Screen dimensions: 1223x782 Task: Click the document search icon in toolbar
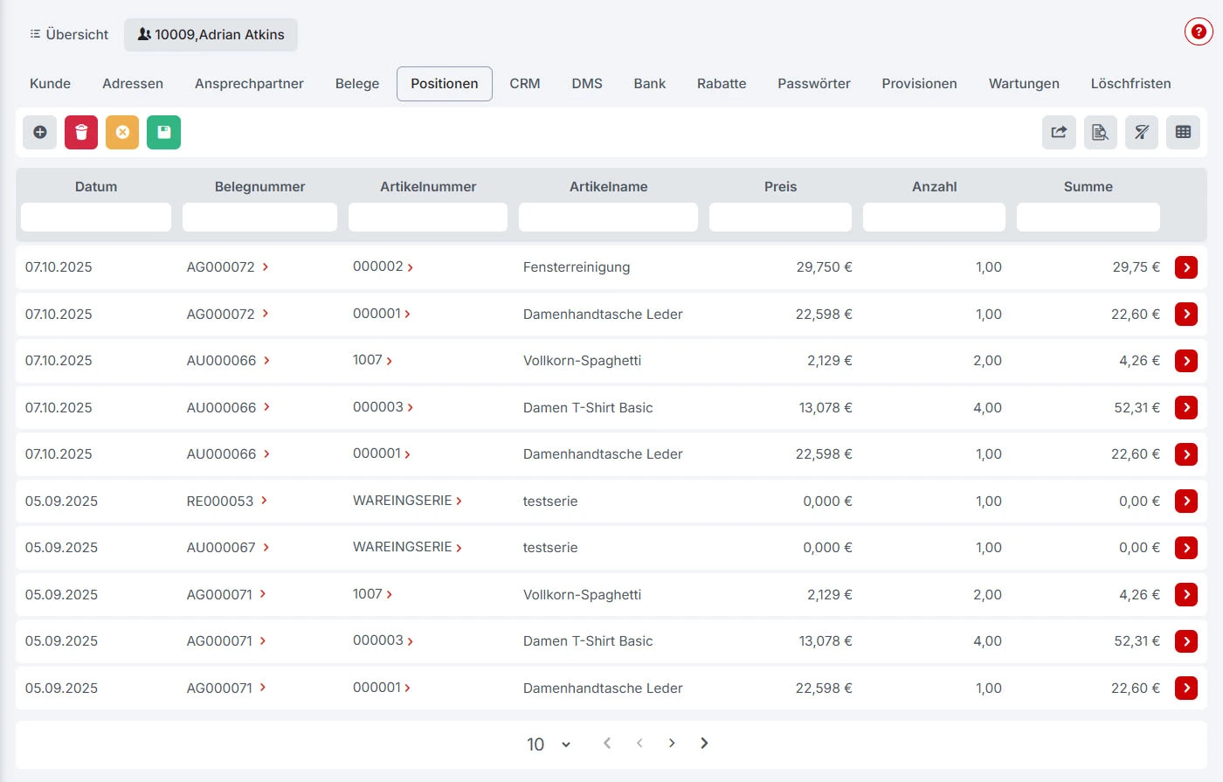point(1100,132)
